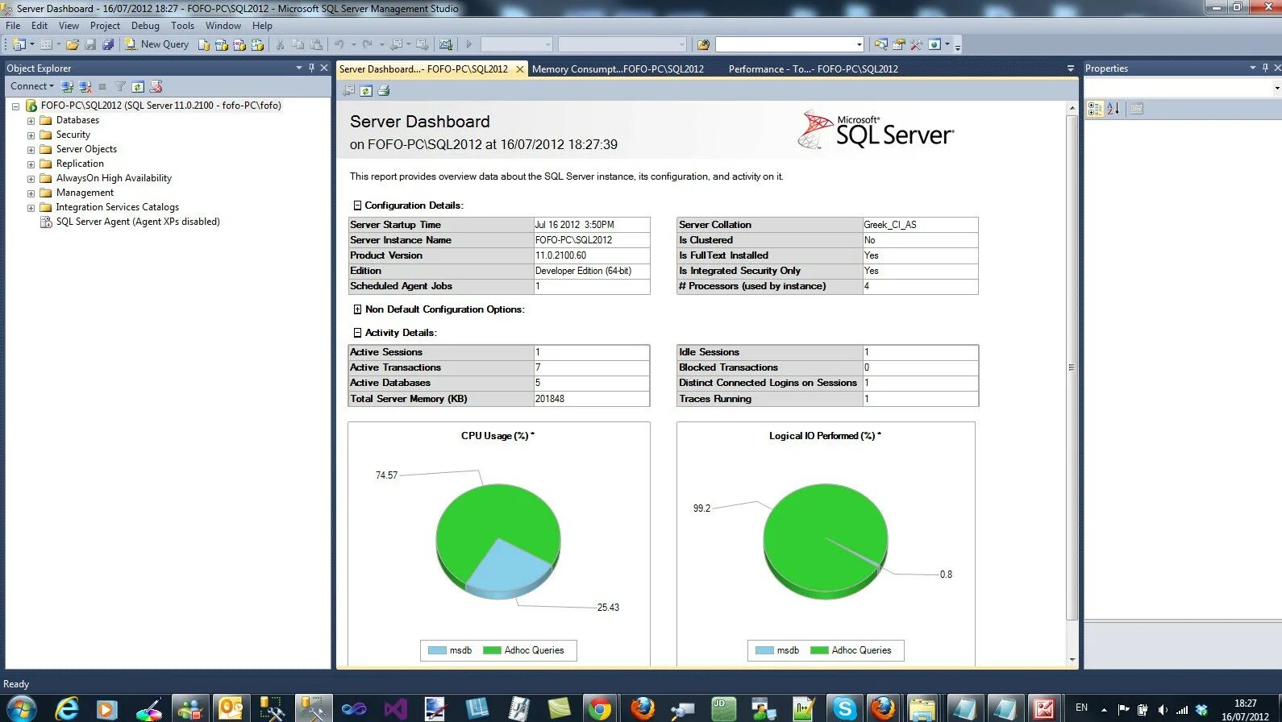Open Internet Explorer from the taskbar
Screen dimensions: 1282x722
tap(66, 709)
